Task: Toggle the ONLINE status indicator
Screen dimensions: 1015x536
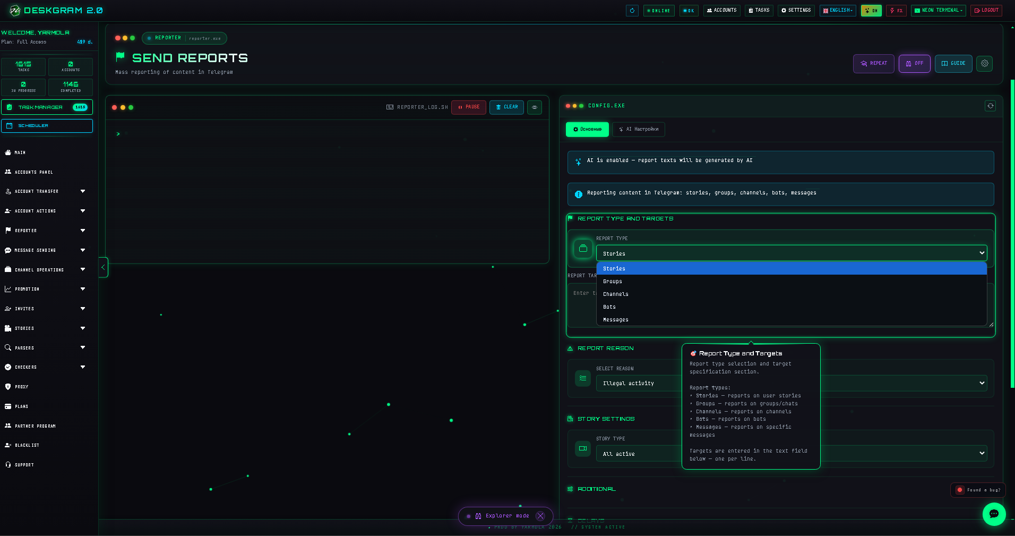Action: pos(659,11)
